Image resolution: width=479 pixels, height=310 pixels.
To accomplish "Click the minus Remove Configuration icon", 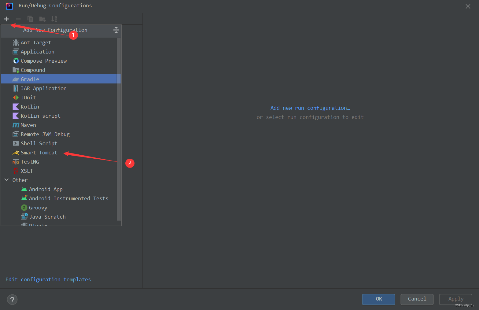I will pyautogui.click(x=18, y=19).
